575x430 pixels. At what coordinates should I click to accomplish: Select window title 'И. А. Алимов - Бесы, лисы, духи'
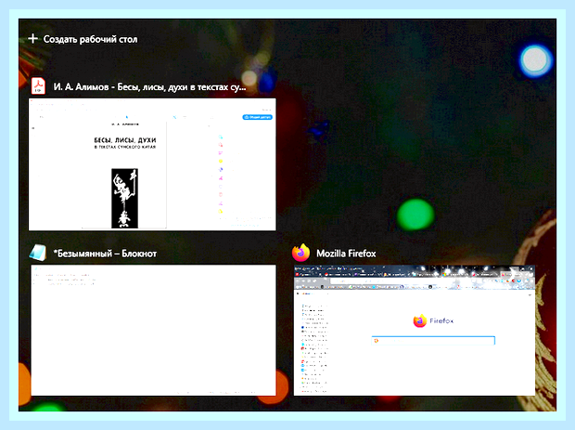pyautogui.click(x=149, y=87)
